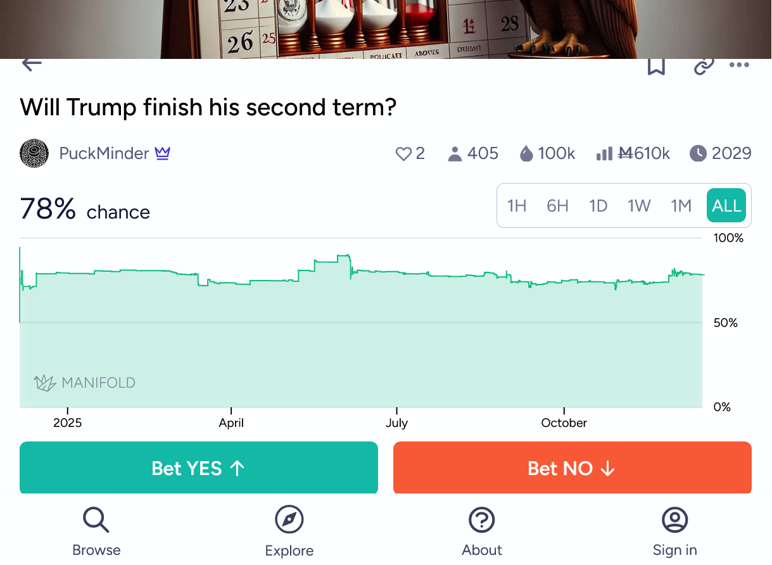
Task: Bookmark this market
Action: coord(656,66)
